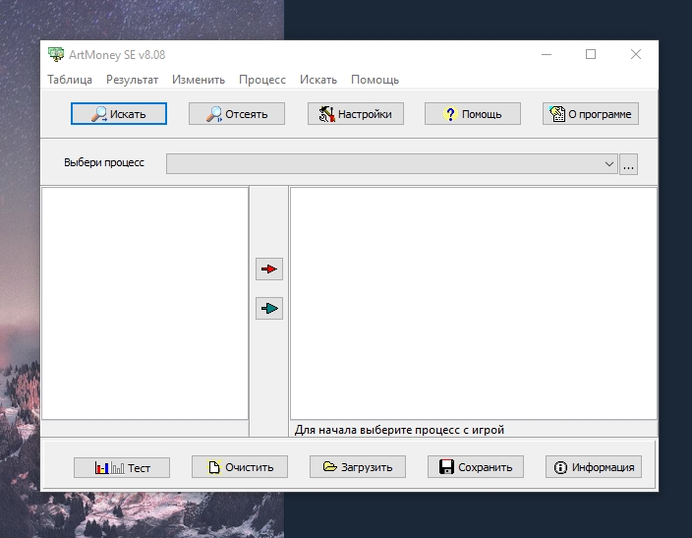Open the Результат menu
The height and width of the screenshot is (538, 692).
coord(132,80)
